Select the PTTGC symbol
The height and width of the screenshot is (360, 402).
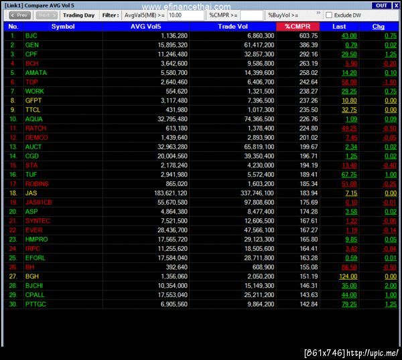pyautogui.click(x=36, y=304)
